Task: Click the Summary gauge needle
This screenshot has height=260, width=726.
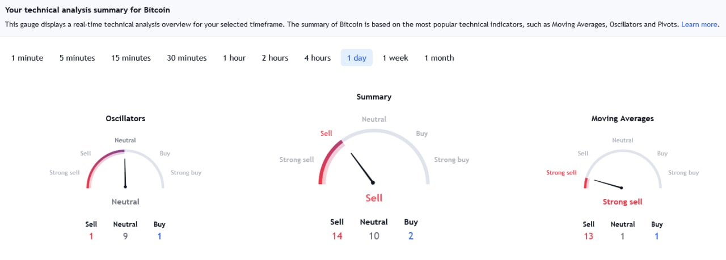Action: (x=362, y=168)
